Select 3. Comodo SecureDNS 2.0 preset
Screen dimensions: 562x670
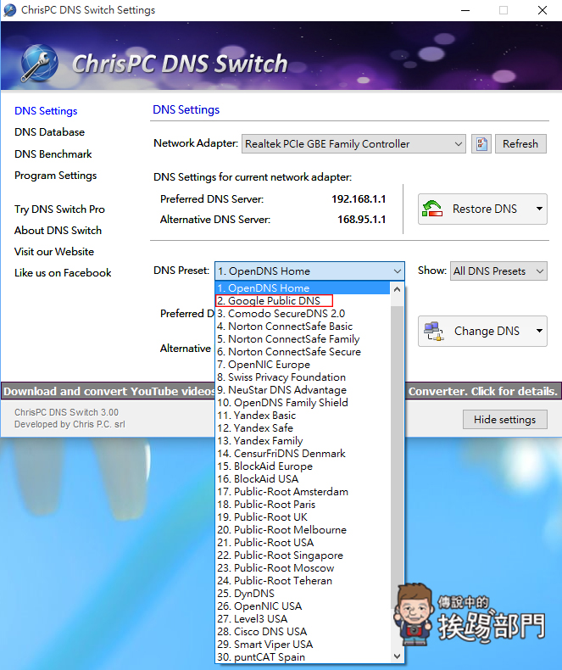tap(303, 314)
